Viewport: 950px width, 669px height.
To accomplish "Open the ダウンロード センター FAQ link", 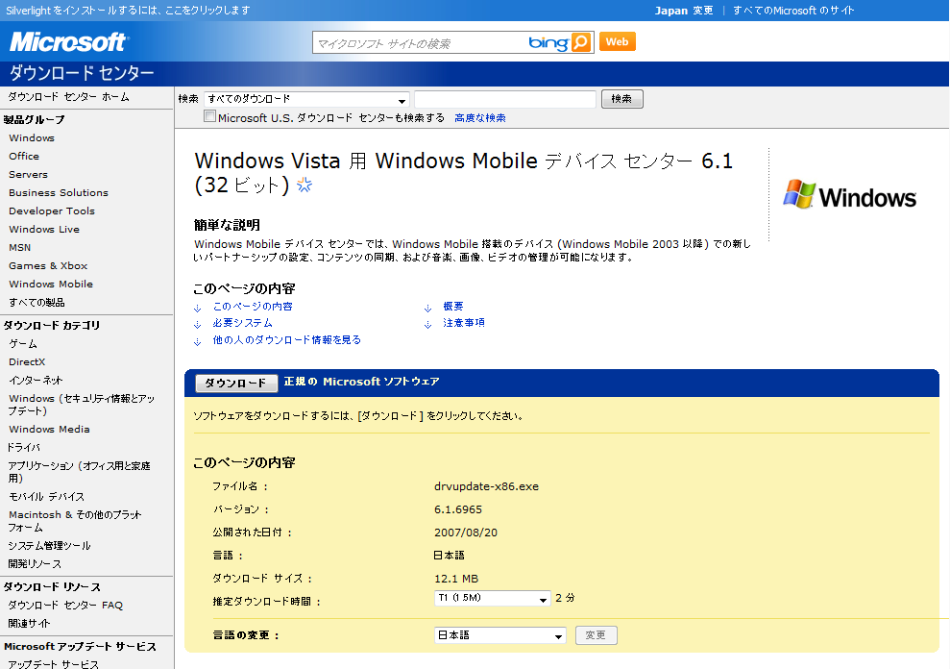I will 65,605.
